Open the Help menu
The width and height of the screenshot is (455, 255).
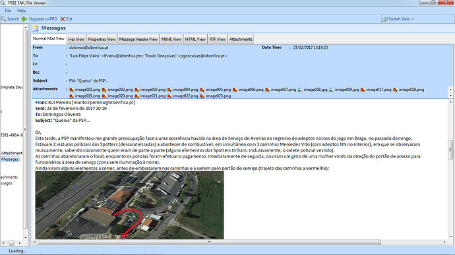pyautogui.click(x=21, y=11)
